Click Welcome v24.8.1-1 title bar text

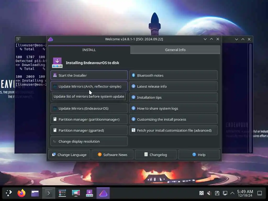pyautogui.click(x=134, y=39)
